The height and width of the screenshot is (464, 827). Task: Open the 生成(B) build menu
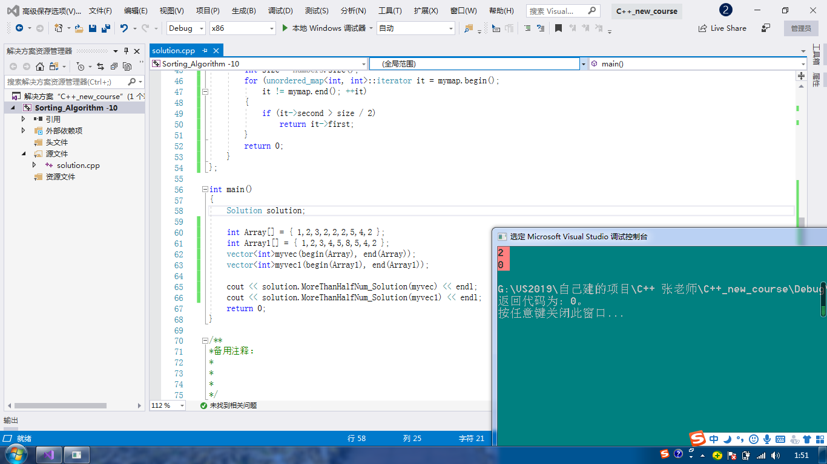click(244, 11)
